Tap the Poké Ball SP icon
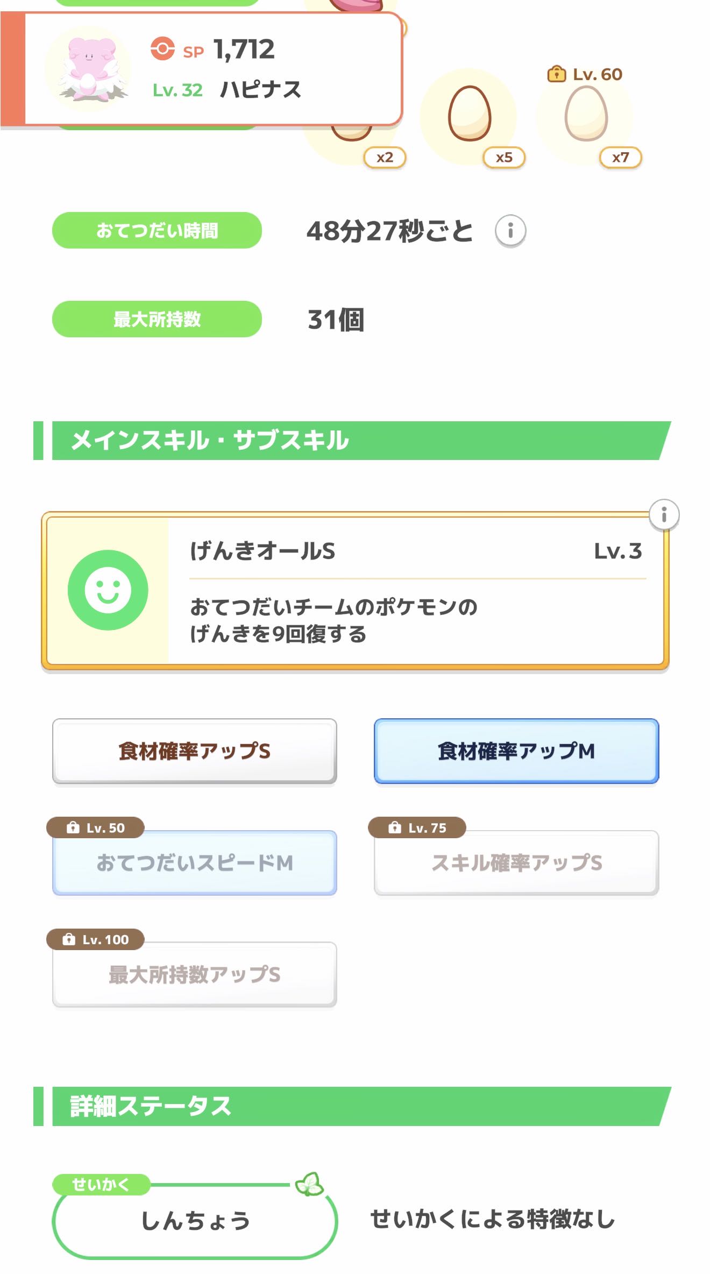710x1274 pixels. click(x=162, y=48)
